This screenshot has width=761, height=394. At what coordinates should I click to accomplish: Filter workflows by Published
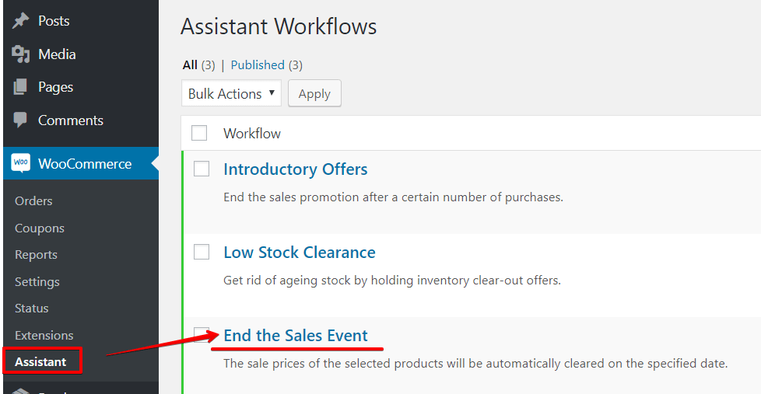pos(258,65)
